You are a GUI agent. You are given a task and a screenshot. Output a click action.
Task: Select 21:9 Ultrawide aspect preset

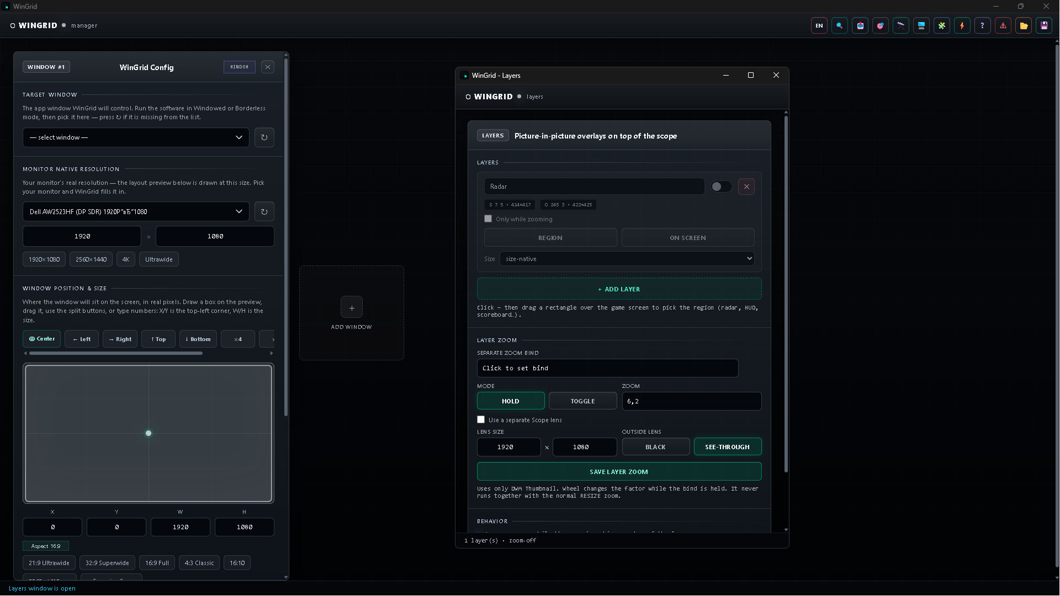(x=49, y=563)
